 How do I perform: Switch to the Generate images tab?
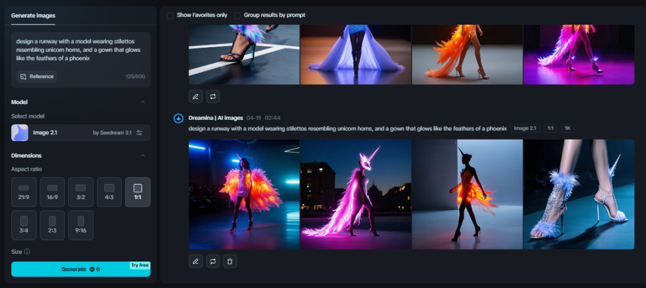click(33, 16)
